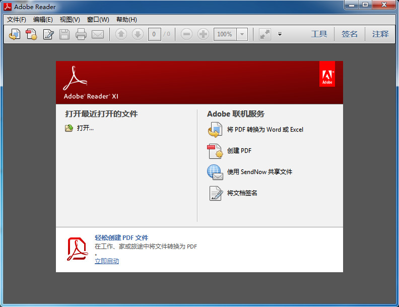Image resolution: width=399 pixels, height=307 pixels.
Task: Click the zoom out minus button
Action: click(x=186, y=34)
